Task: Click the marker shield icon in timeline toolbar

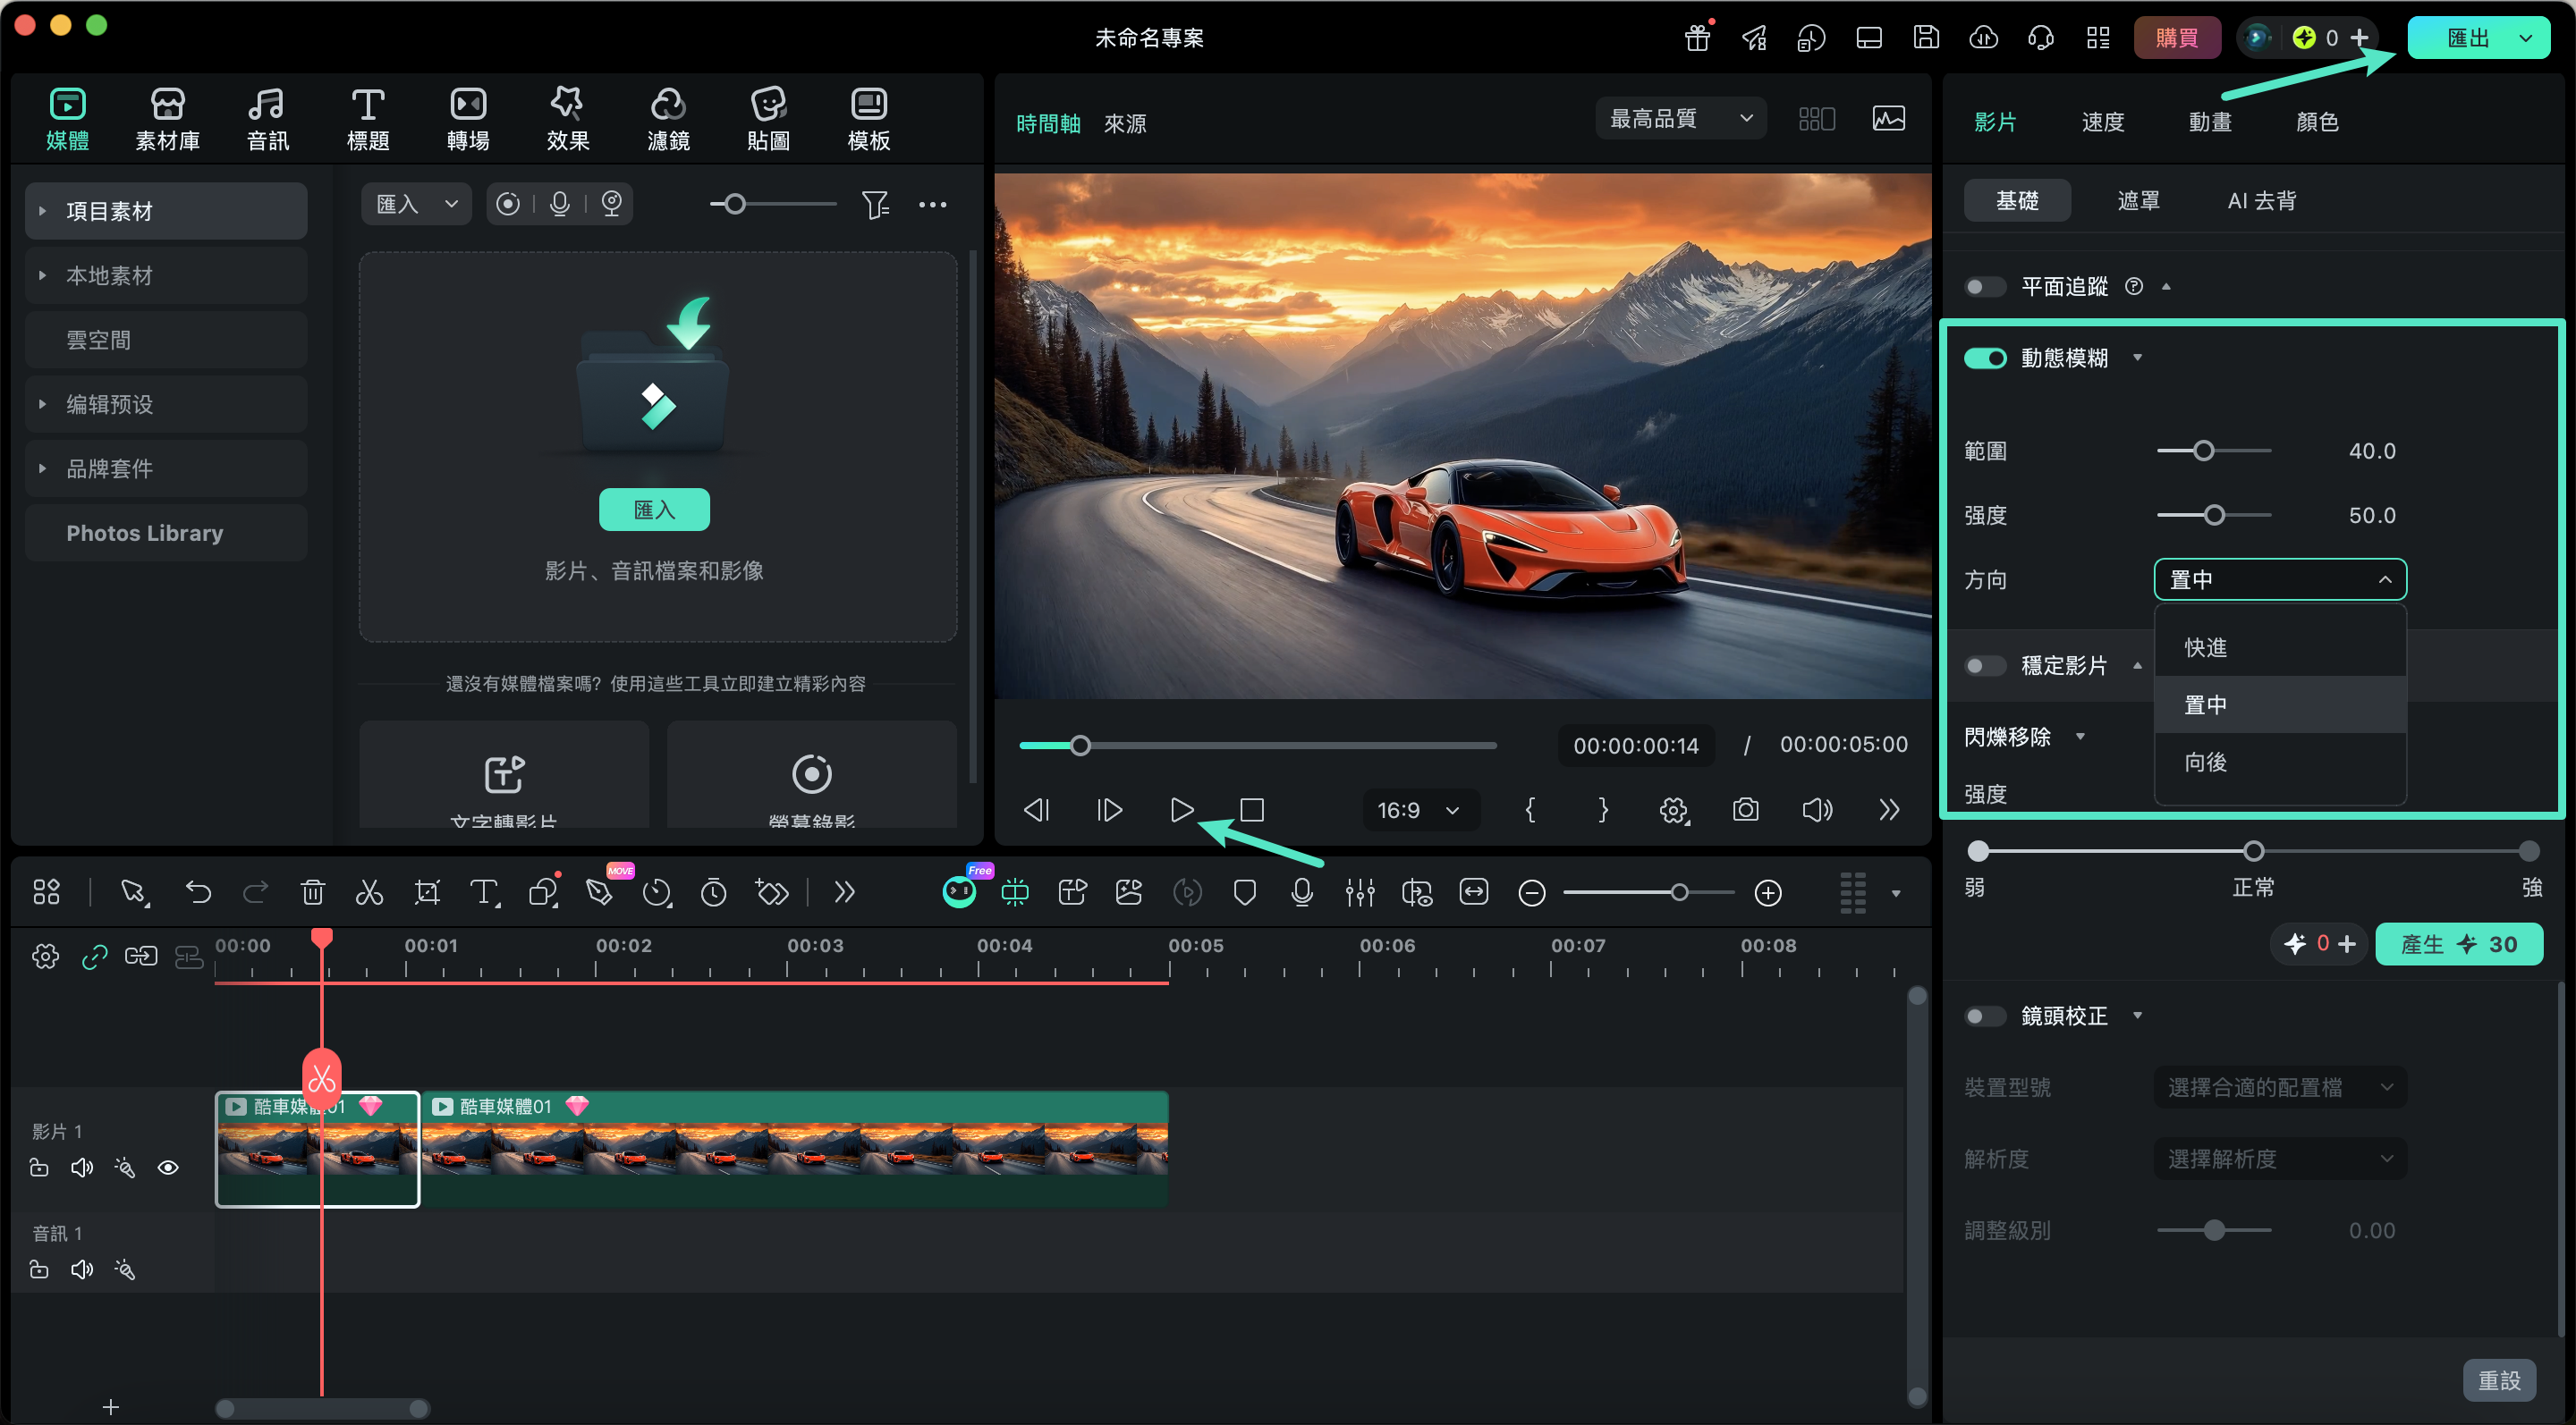Action: pos(1244,891)
